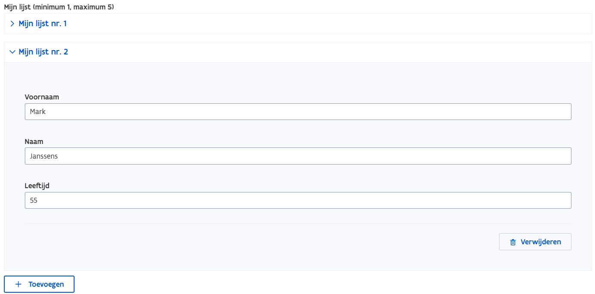Viewport: 595px width, 294px height.
Task: Open the "Mijn lijst nr. 1" title link
Action: coord(42,24)
